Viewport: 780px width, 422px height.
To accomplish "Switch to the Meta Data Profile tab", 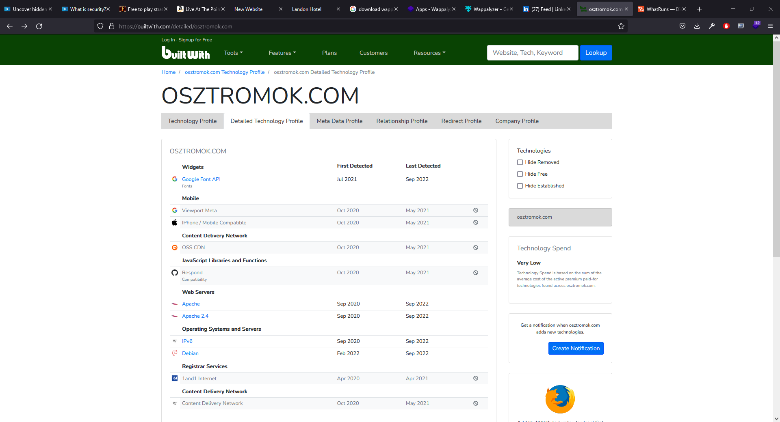I will (340, 121).
